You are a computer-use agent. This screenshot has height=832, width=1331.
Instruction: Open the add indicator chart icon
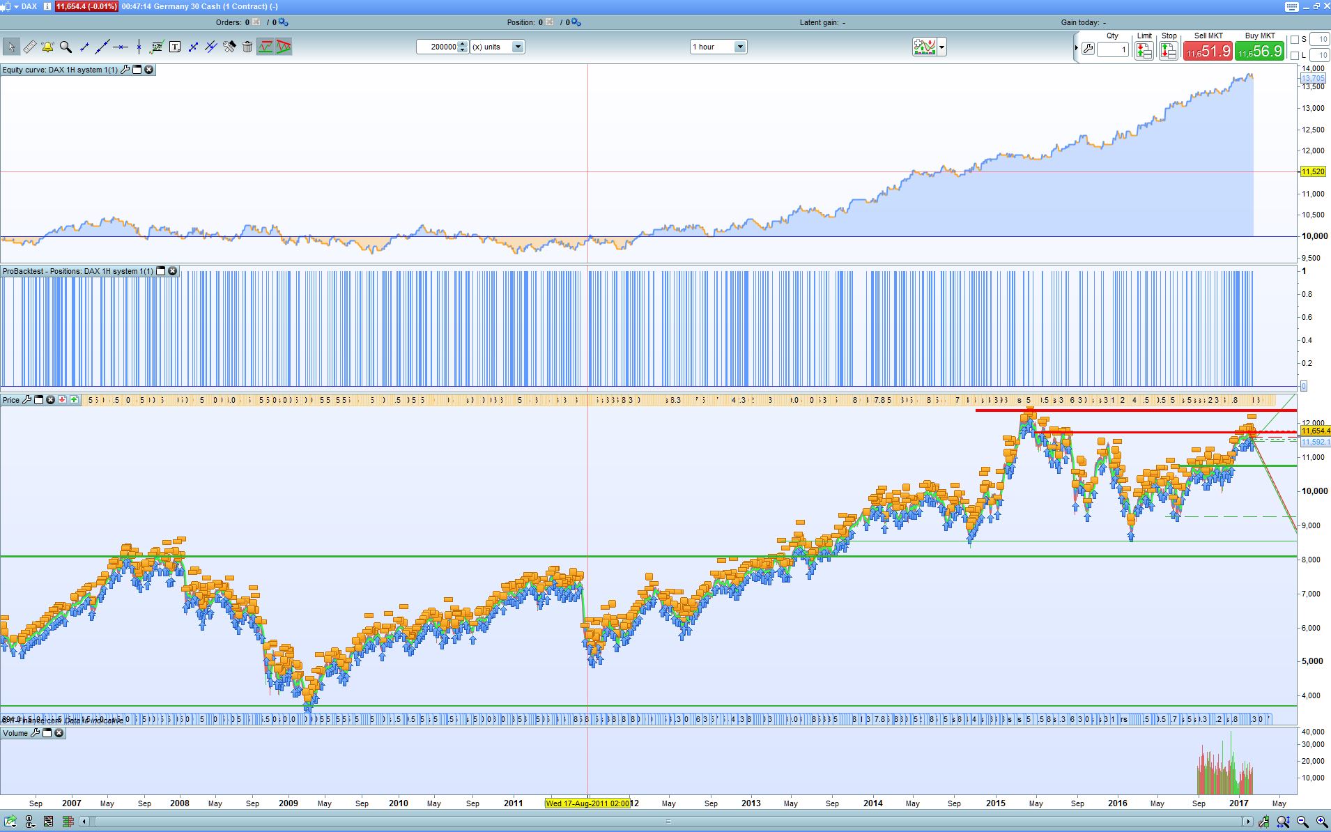coord(925,47)
